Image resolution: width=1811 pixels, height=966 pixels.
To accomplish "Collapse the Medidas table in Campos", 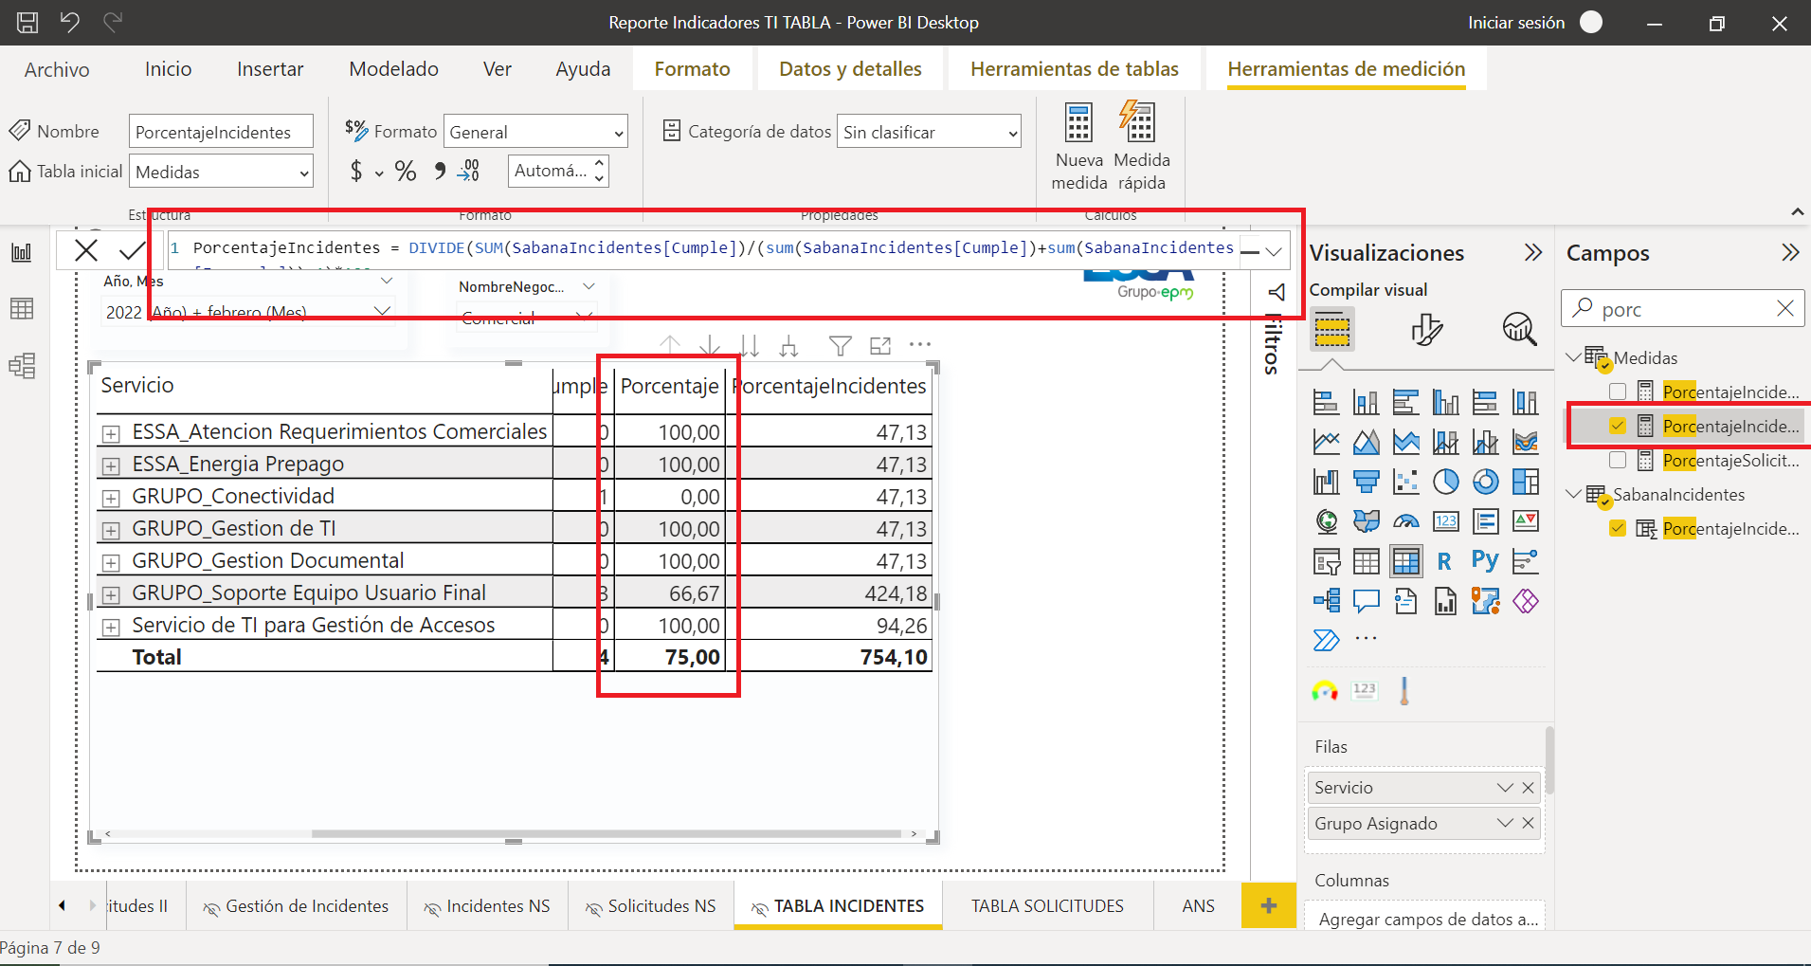I will [x=1574, y=357].
